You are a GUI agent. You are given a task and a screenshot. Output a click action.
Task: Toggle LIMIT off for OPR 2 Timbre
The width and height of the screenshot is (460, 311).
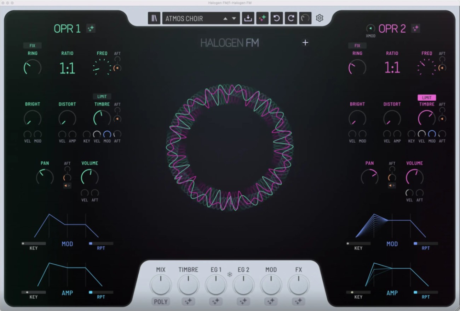coord(427,98)
